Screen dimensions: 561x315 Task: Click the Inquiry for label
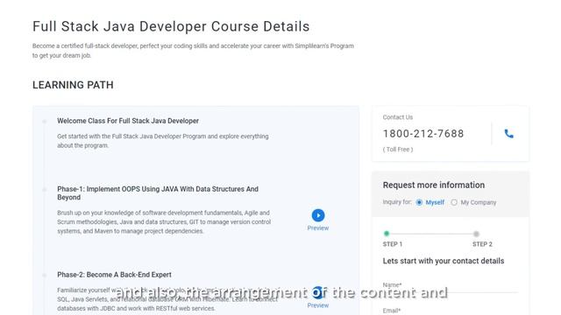tap(397, 202)
